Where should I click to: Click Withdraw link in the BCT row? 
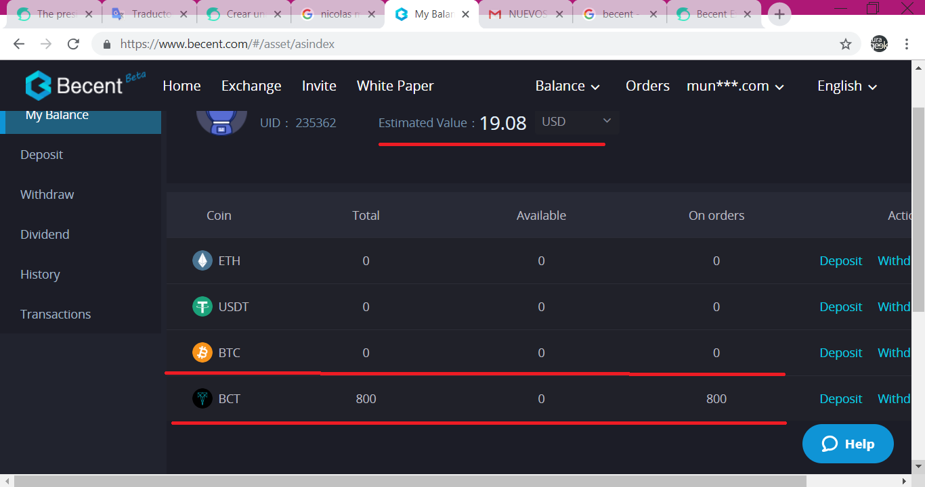pos(894,399)
